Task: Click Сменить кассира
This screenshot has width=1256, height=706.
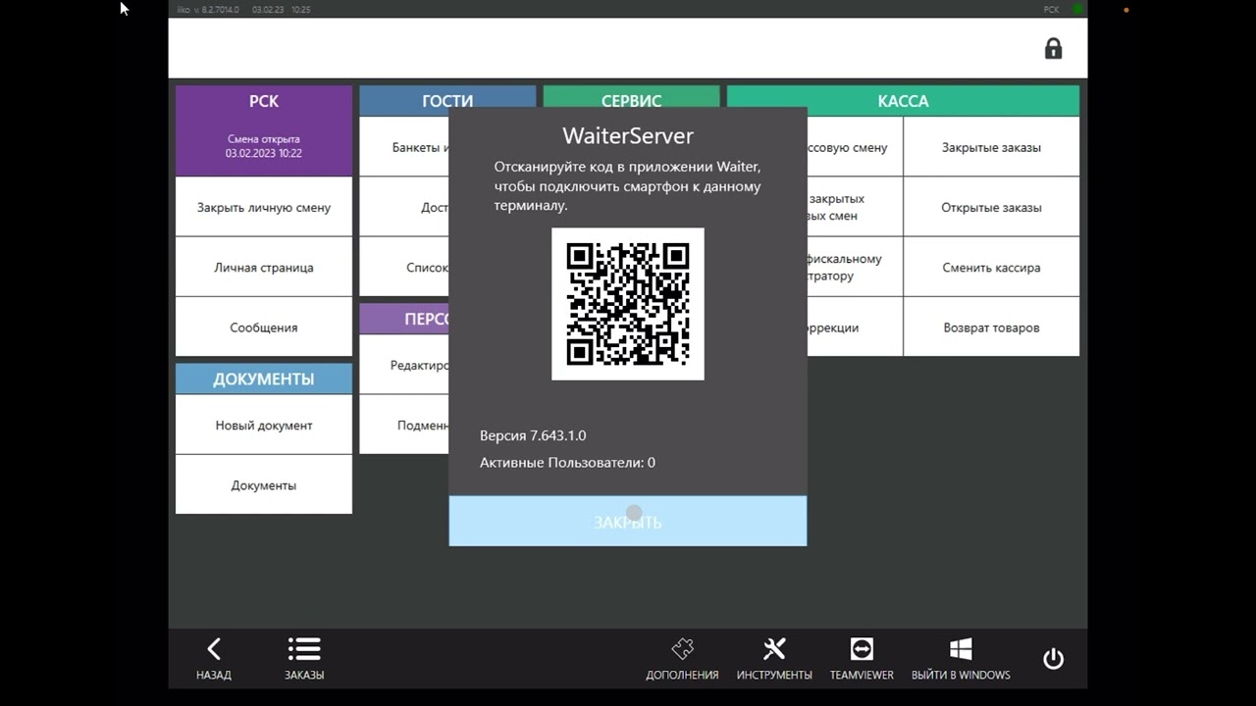Action: pyautogui.click(x=991, y=267)
